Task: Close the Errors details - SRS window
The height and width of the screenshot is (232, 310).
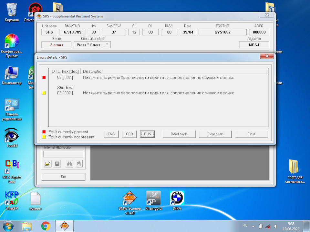Action: 267,56
